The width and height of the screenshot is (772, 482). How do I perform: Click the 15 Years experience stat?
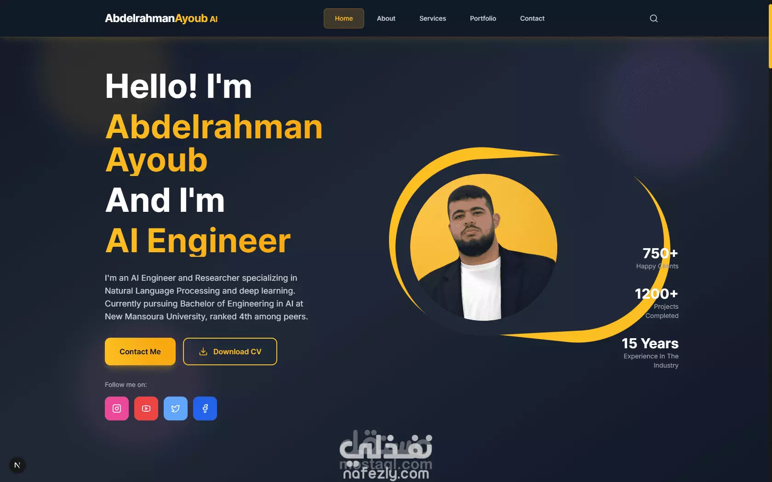tap(650, 352)
